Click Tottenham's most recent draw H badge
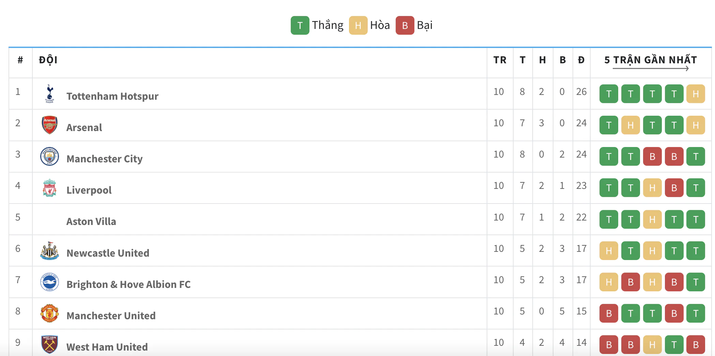Viewport: 715px width, 356px height. 696,94
